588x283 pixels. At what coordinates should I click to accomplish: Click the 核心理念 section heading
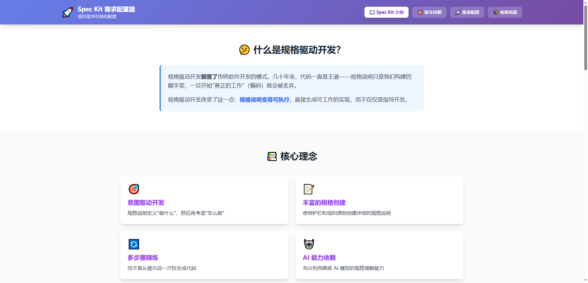(x=299, y=156)
